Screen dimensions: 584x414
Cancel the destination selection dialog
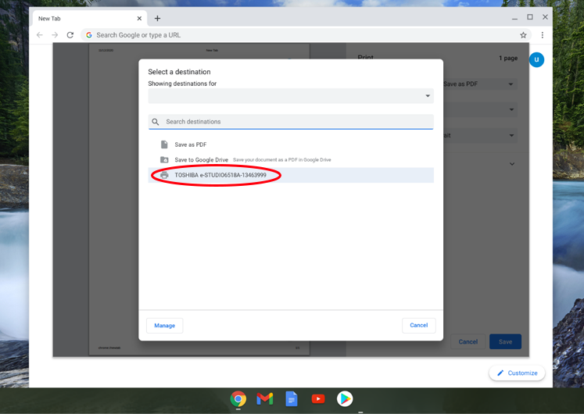[418, 325]
